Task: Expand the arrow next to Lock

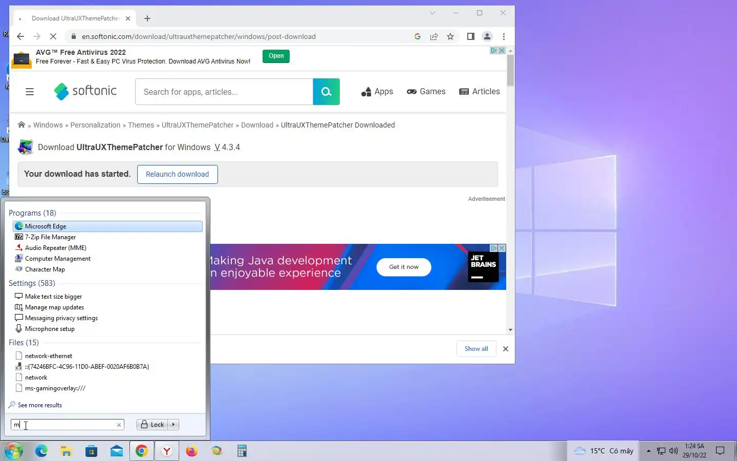Action: tap(174, 425)
